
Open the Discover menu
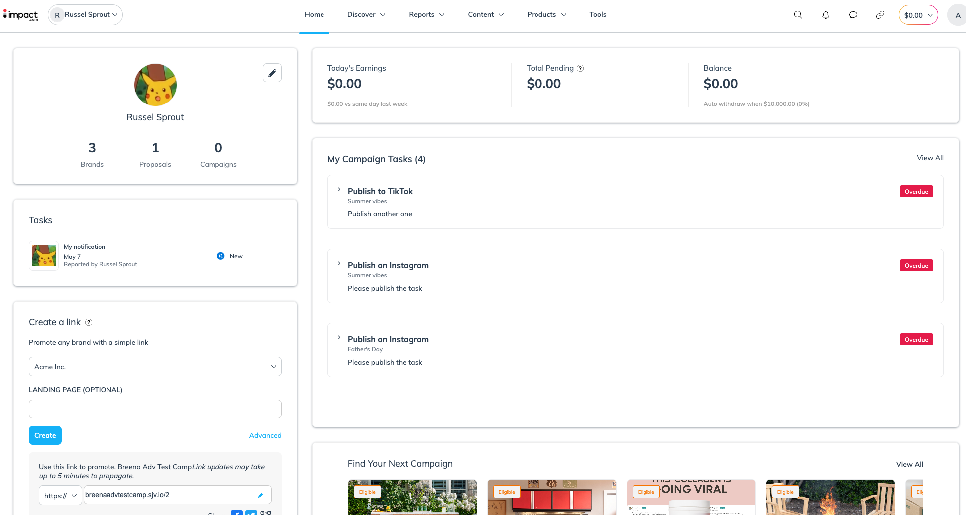point(366,15)
